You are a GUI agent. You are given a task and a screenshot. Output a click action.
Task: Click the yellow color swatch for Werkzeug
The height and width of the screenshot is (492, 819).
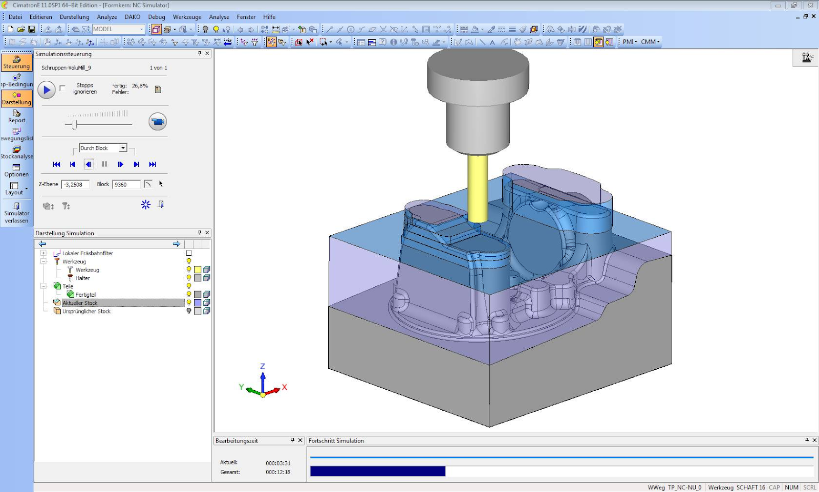(198, 270)
